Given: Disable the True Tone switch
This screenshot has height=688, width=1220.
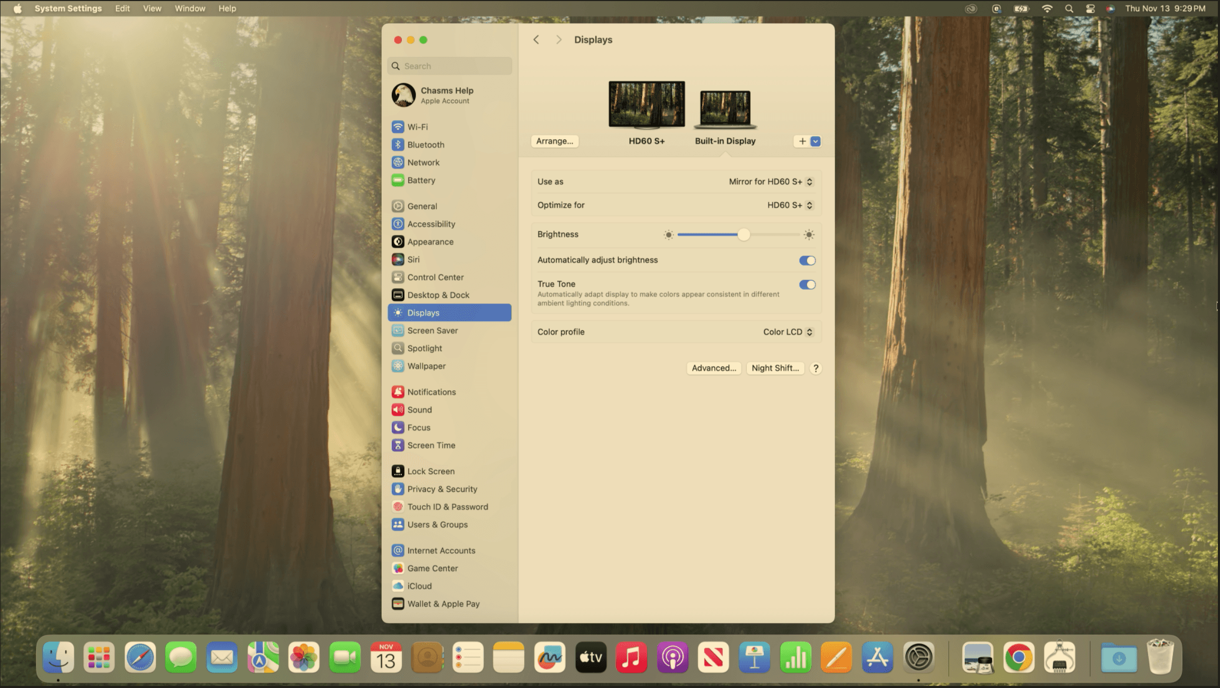Looking at the screenshot, I should point(807,284).
